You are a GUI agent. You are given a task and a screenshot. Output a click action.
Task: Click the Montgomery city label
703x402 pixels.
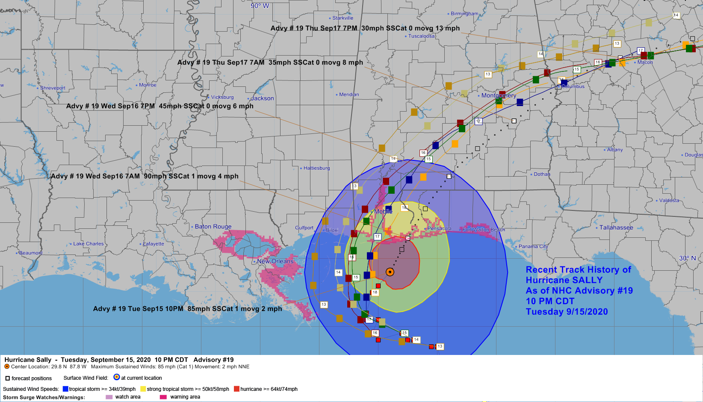tap(499, 95)
